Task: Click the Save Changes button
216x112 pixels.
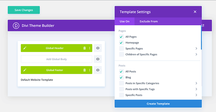Action: pos(24,10)
